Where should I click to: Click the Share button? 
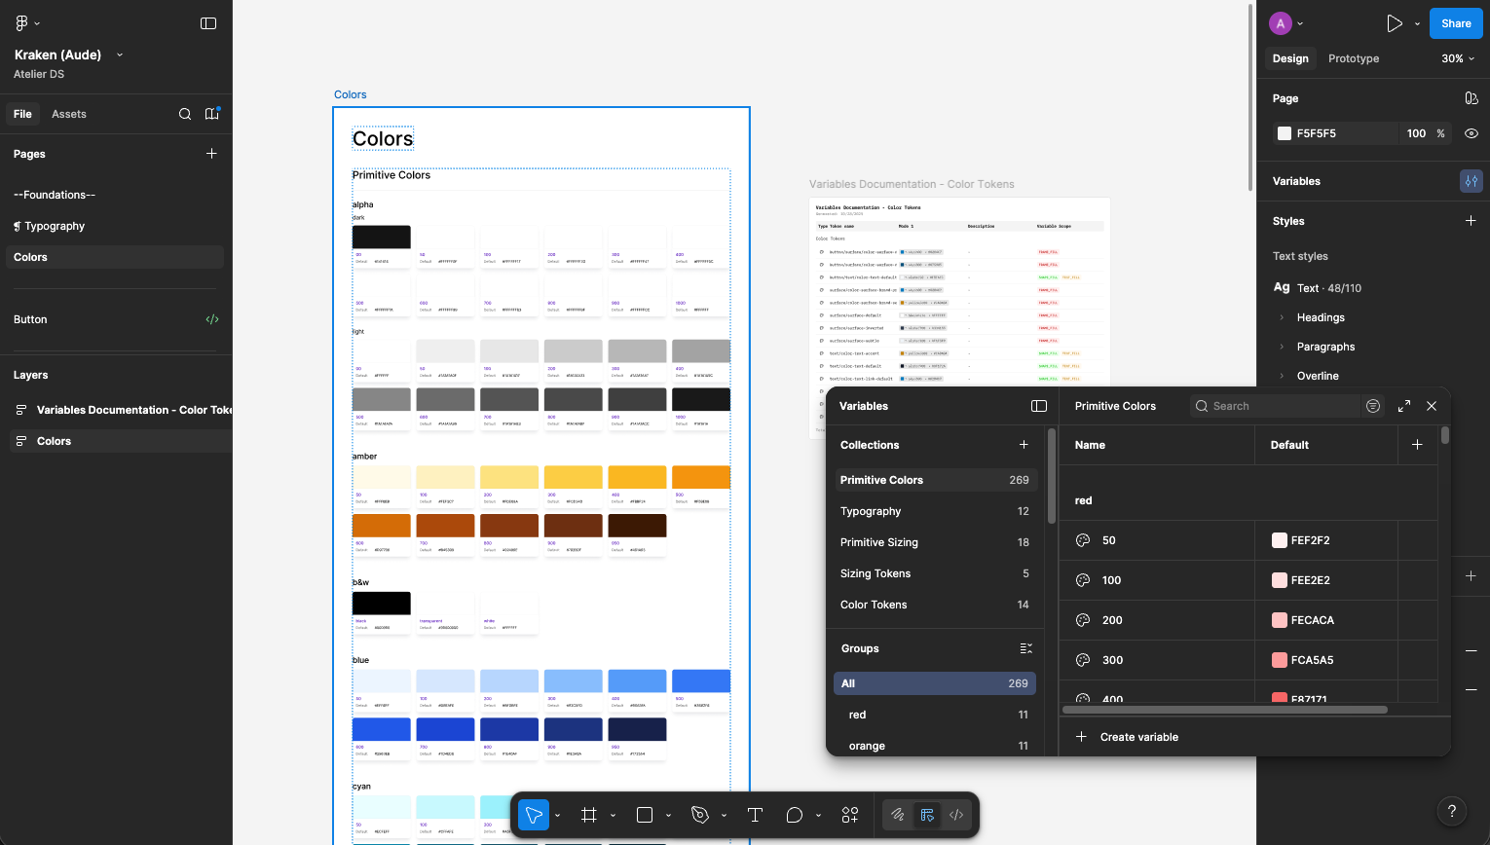pos(1456,23)
